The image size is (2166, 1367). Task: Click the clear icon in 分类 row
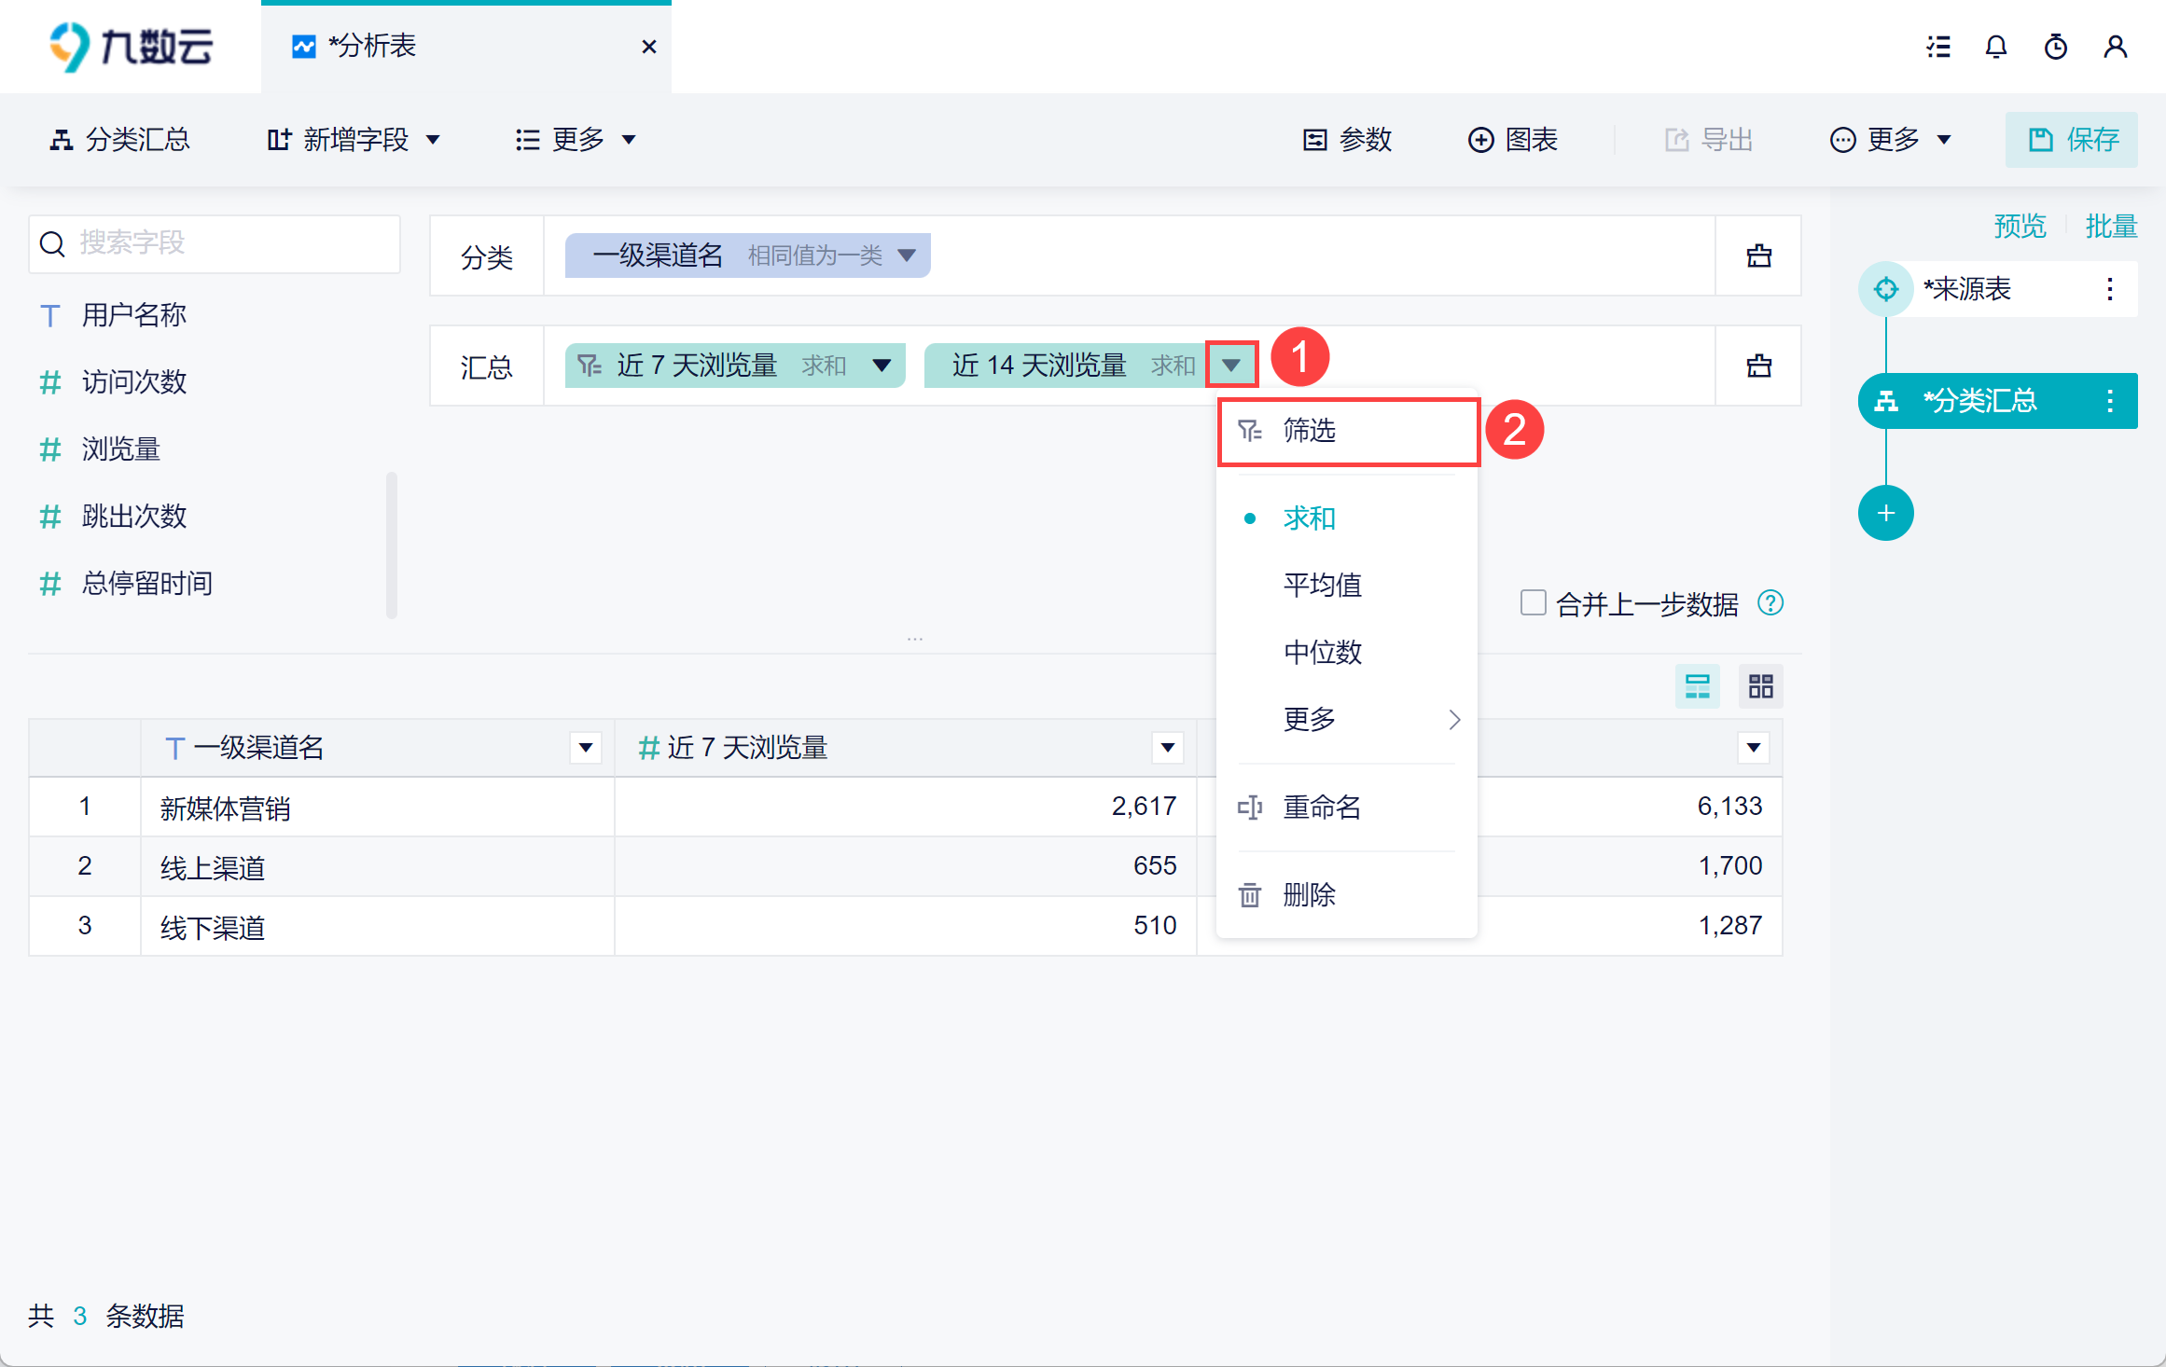point(1758,255)
